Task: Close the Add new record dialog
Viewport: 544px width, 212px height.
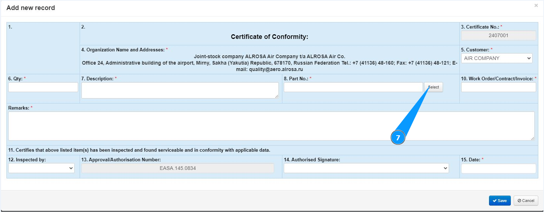Action: tap(536, 6)
